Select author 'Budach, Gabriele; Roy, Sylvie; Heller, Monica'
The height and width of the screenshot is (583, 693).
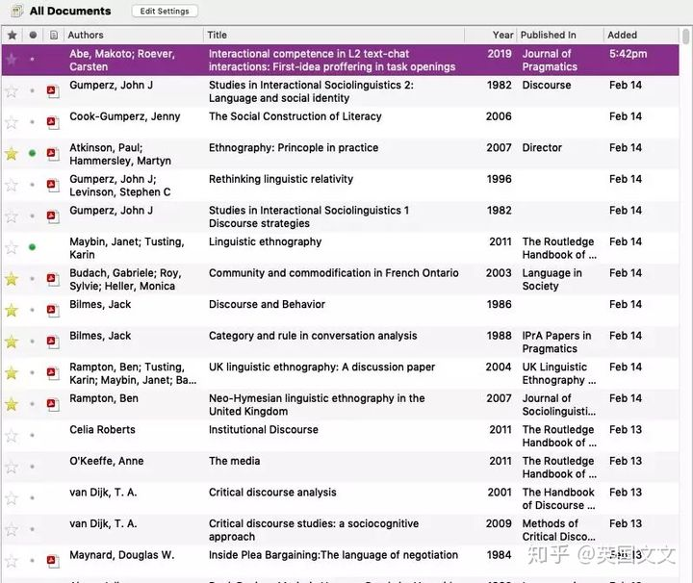point(125,280)
